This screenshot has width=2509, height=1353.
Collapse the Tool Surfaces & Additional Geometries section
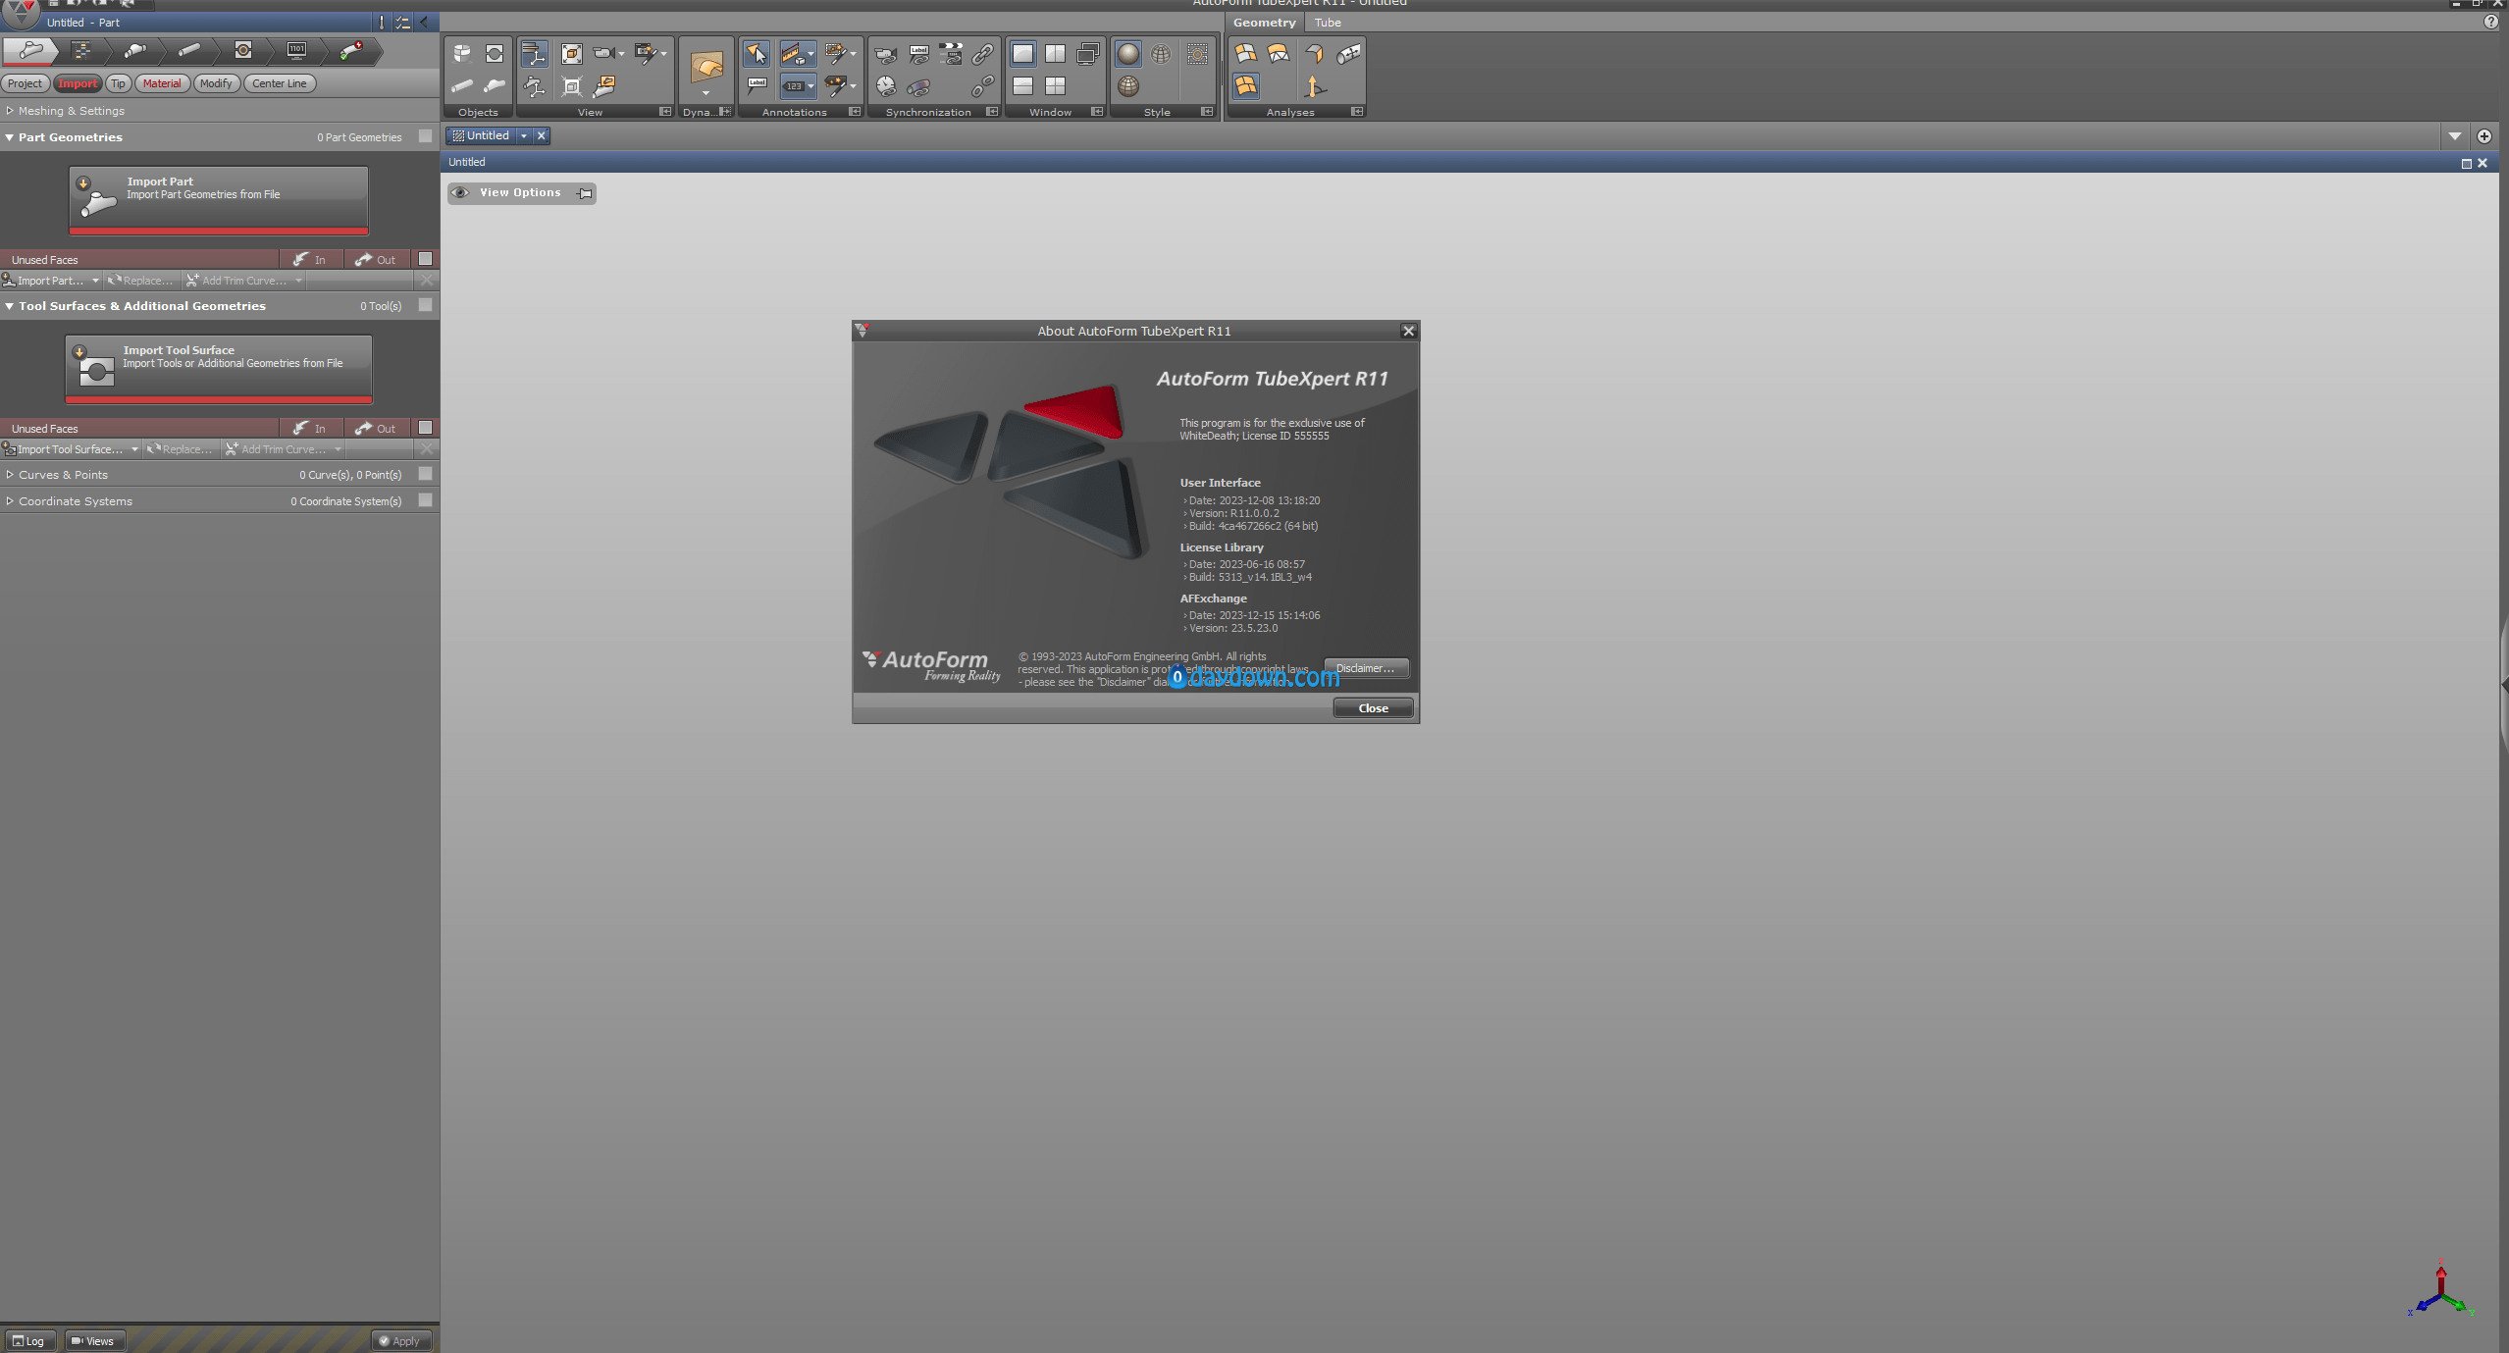(9, 306)
